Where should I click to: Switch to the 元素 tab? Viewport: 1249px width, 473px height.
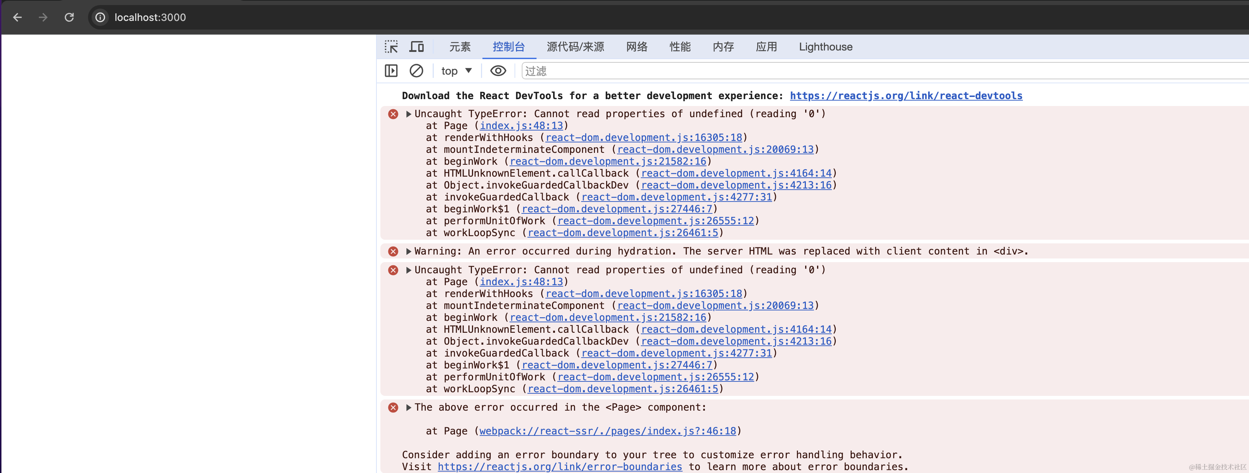click(x=460, y=47)
